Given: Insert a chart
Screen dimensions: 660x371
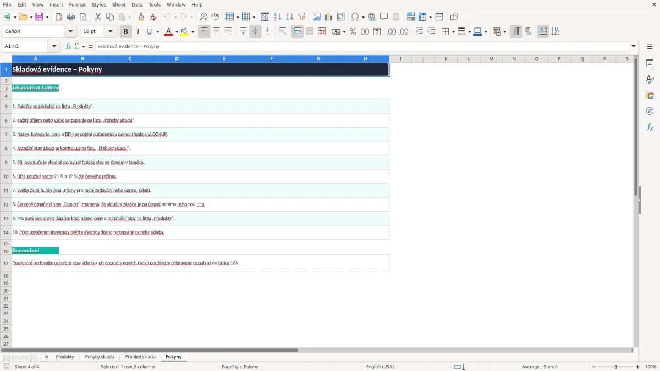Looking at the screenshot, I should [x=329, y=17].
